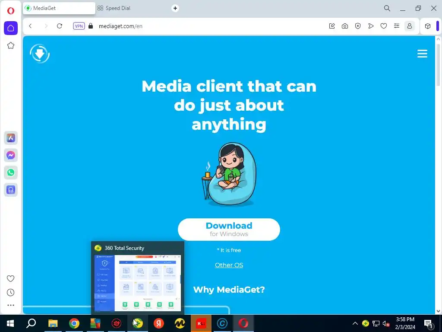View site security lock info
This screenshot has height=332, width=442.
[x=91, y=26]
